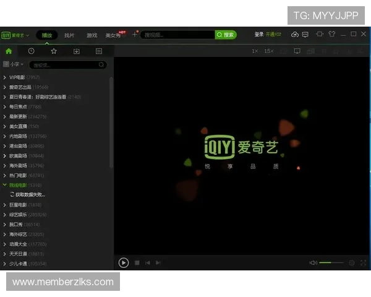Click the sidebar channel search field
Viewport: 371px width, 297px height.
tap(67, 64)
